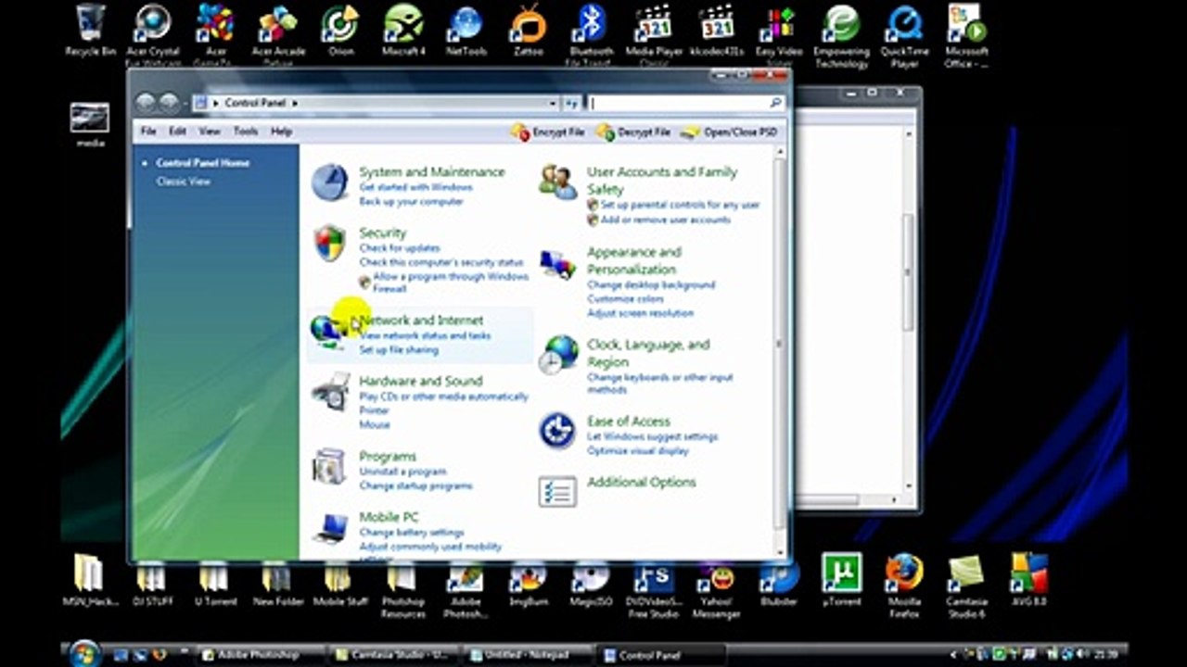The height and width of the screenshot is (667, 1187).
Task: Select the Bluetooth File Transfer shortcut
Action: pos(592,36)
